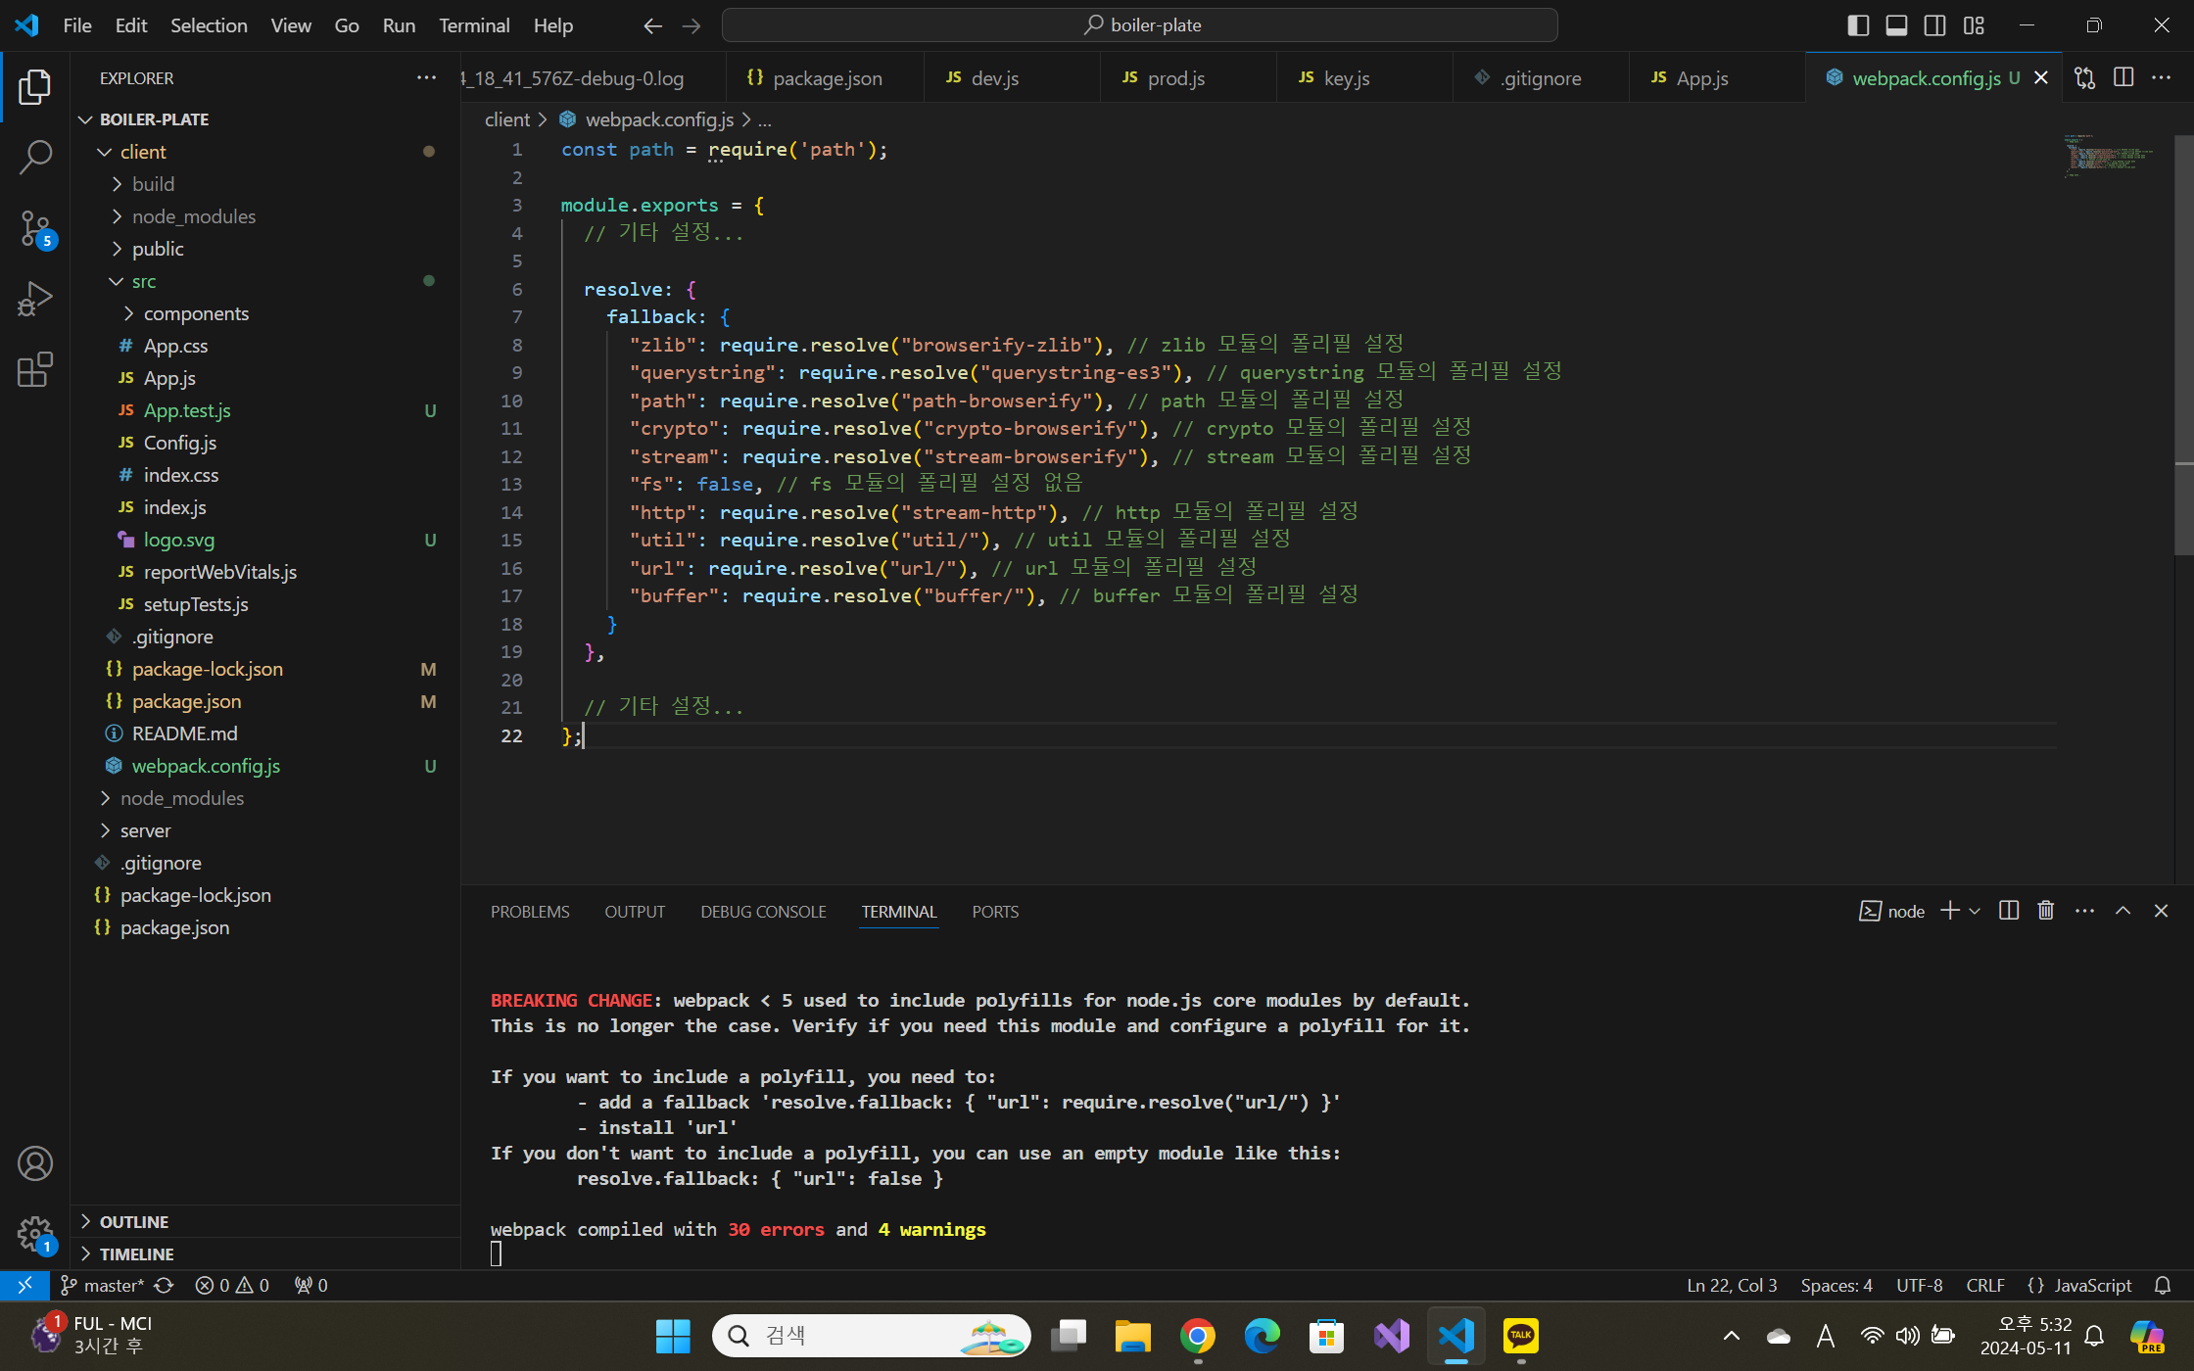Close the webpack.config.js tab

click(2041, 77)
